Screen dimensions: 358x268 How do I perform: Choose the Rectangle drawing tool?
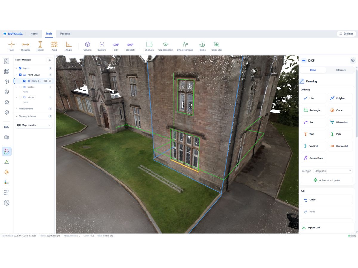tap(313, 110)
